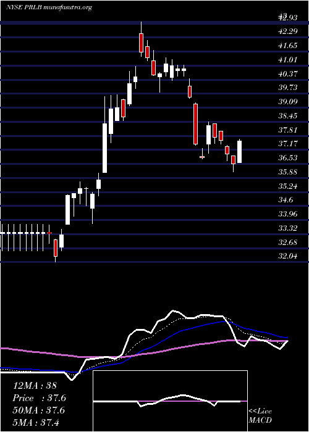
Task: Click the '12MA : 38' readout
Action: [x=35, y=386]
